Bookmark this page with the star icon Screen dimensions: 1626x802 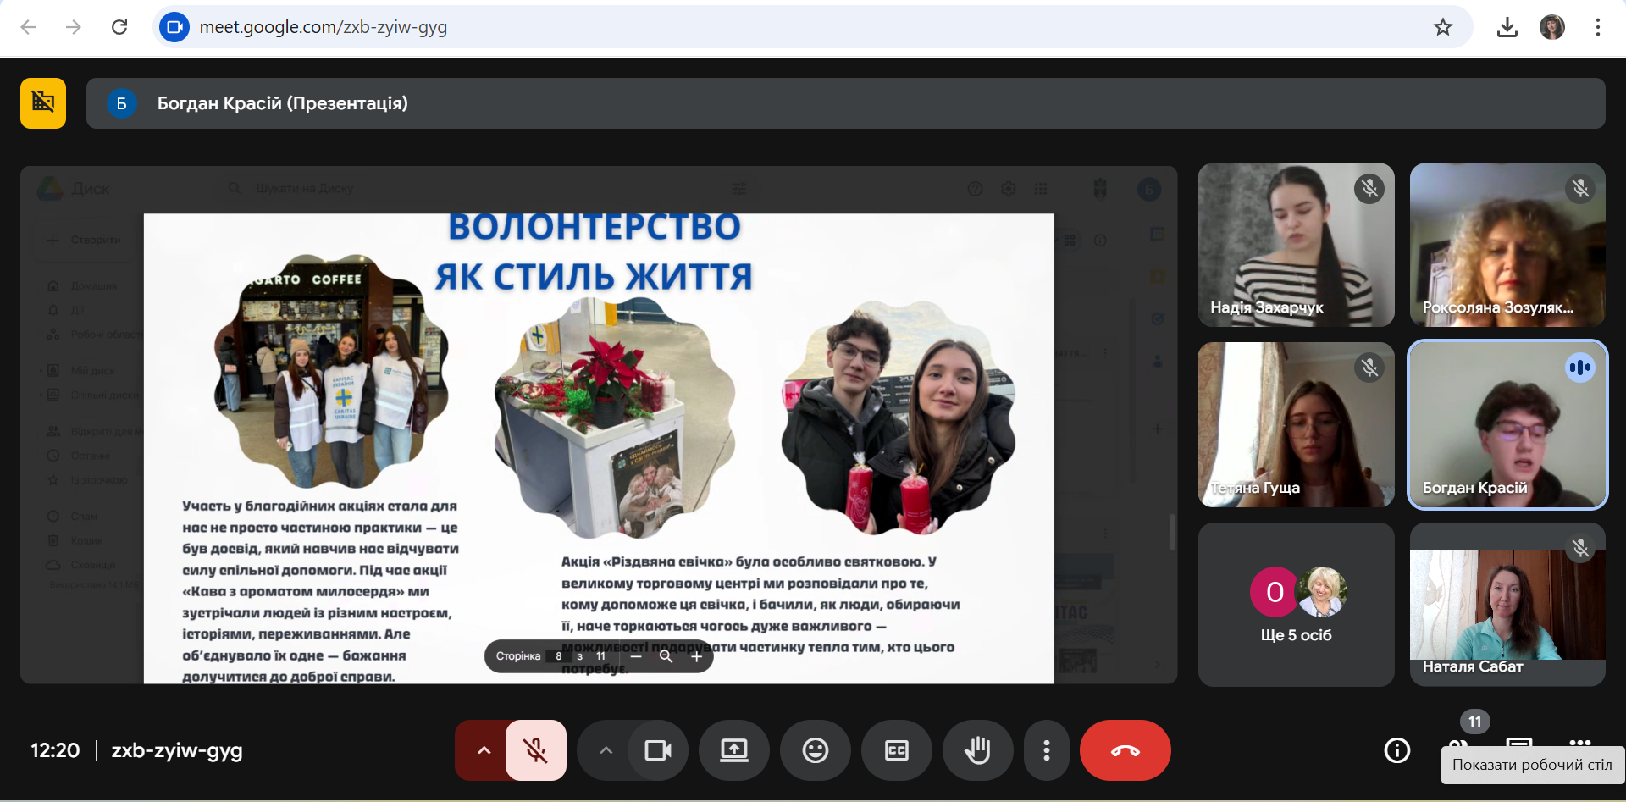click(1443, 27)
